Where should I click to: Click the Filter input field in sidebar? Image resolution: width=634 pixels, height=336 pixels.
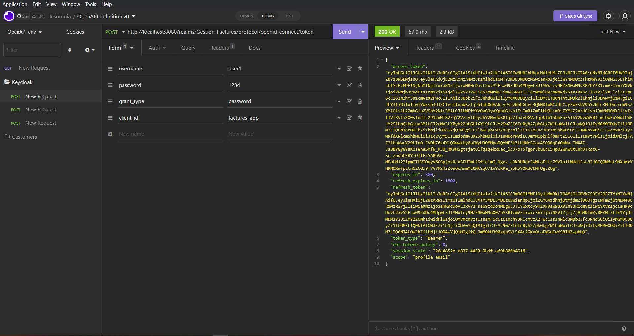(x=32, y=49)
